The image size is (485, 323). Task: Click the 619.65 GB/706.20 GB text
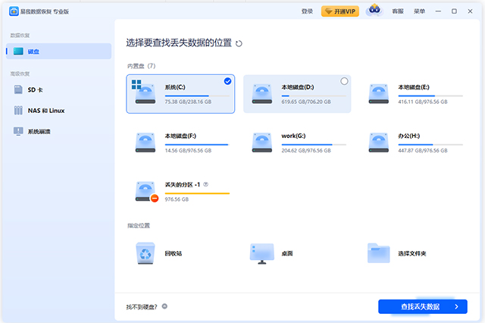pyautogui.click(x=306, y=102)
